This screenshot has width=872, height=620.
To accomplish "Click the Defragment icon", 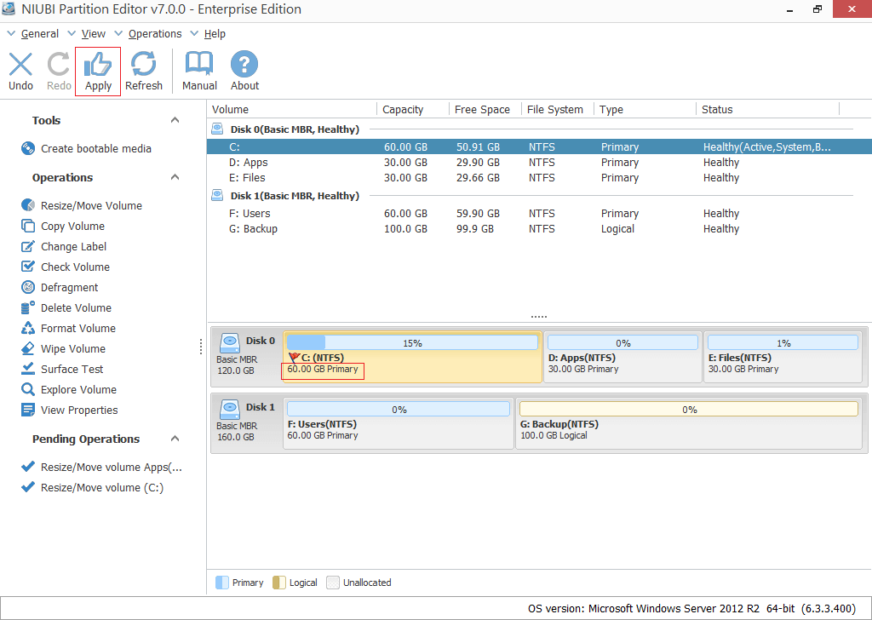I will (28, 287).
